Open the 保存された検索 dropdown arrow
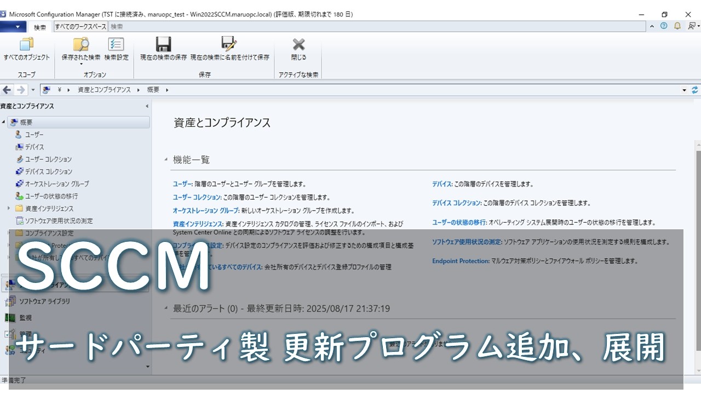This screenshot has width=701, height=394. [81, 64]
